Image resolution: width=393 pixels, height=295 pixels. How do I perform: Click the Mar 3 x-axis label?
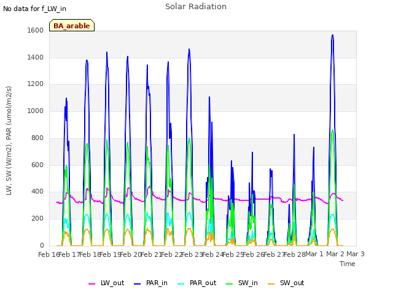click(x=356, y=254)
